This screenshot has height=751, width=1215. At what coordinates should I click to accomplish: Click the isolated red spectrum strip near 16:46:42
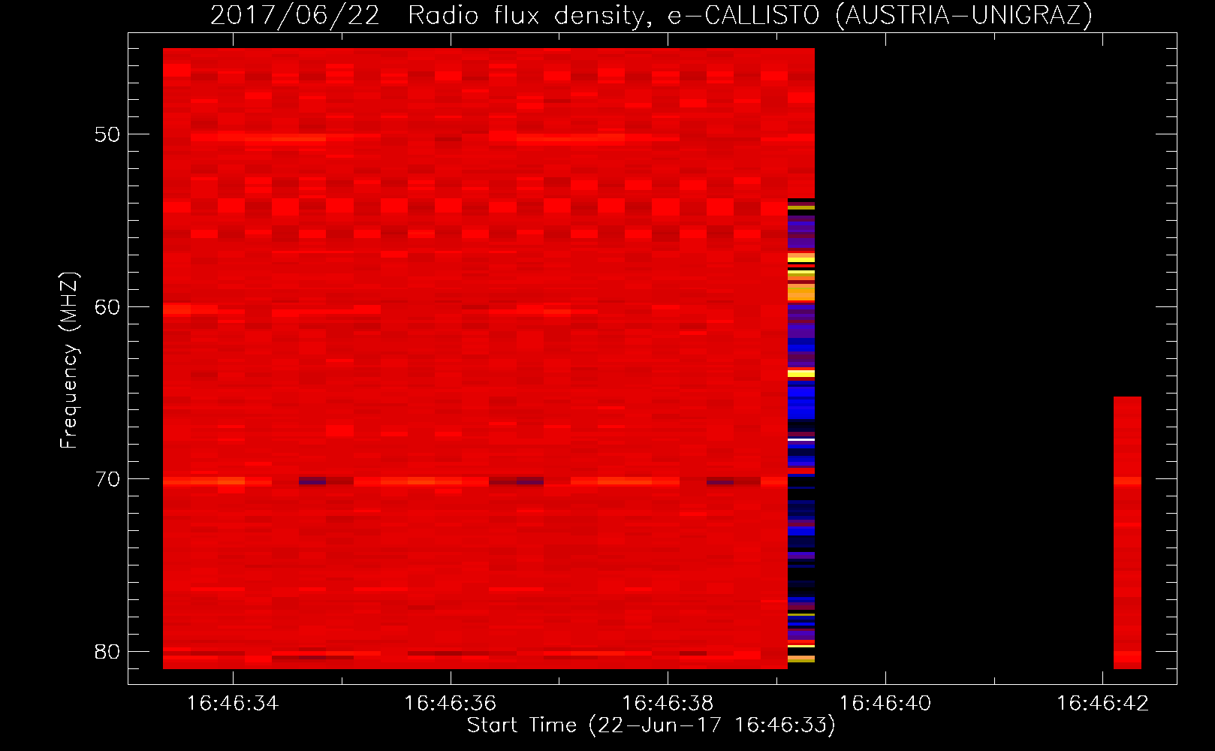point(1127,532)
